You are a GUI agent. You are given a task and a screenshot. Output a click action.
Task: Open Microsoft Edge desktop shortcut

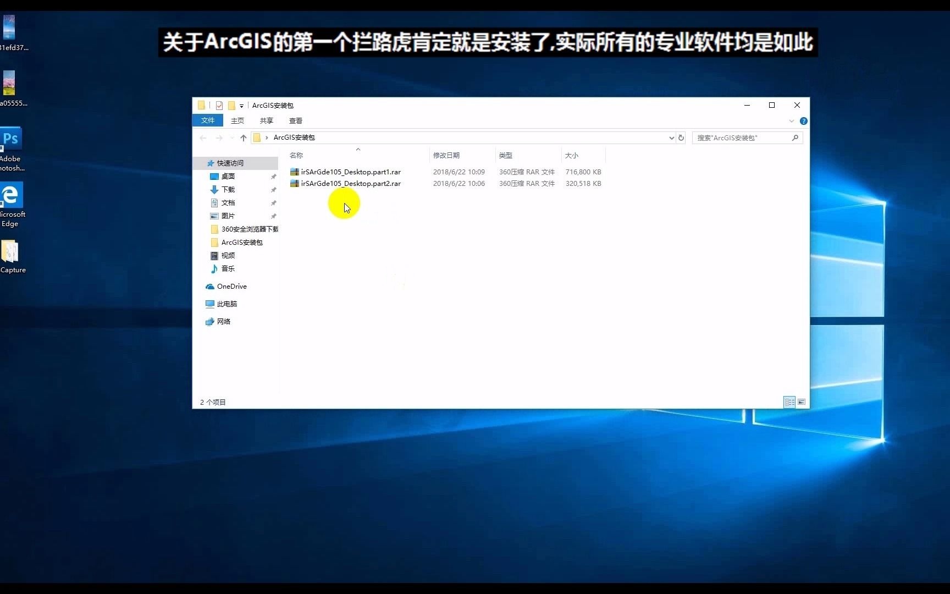pyautogui.click(x=11, y=205)
